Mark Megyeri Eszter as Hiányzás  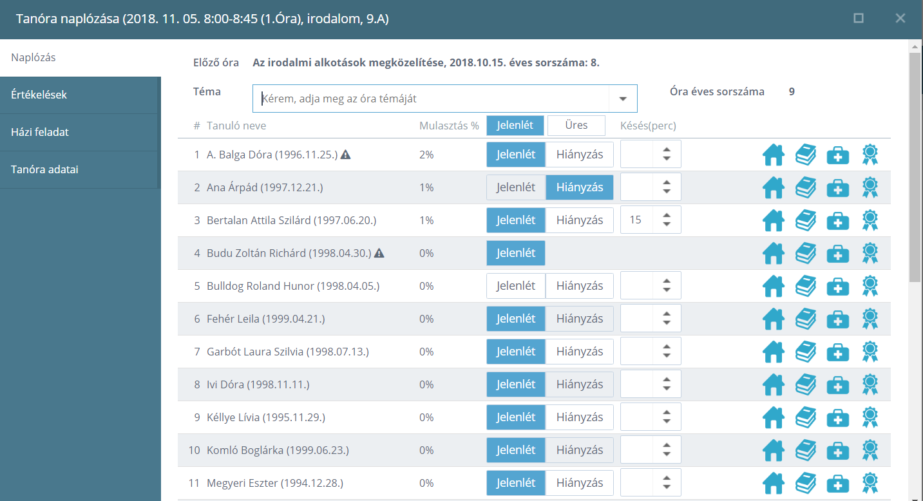tap(580, 483)
